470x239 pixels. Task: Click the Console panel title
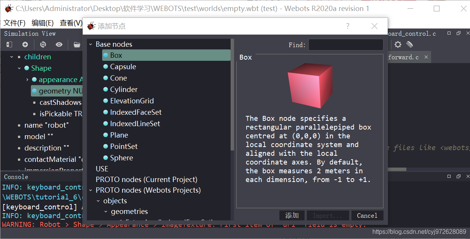(x=16, y=177)
